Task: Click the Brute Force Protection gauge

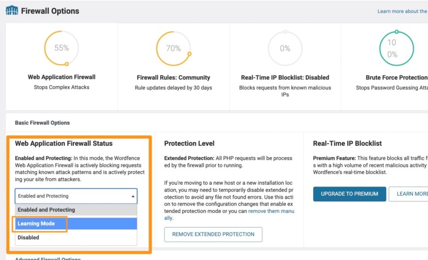Action: [x=397, y=48]
